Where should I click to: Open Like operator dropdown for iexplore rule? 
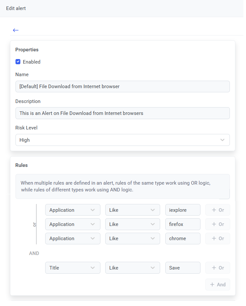pyautogui.click(x=132, y=210)
